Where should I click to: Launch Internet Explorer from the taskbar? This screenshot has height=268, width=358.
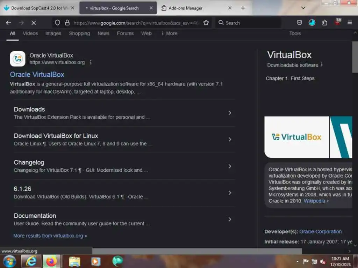coord(31,261)
